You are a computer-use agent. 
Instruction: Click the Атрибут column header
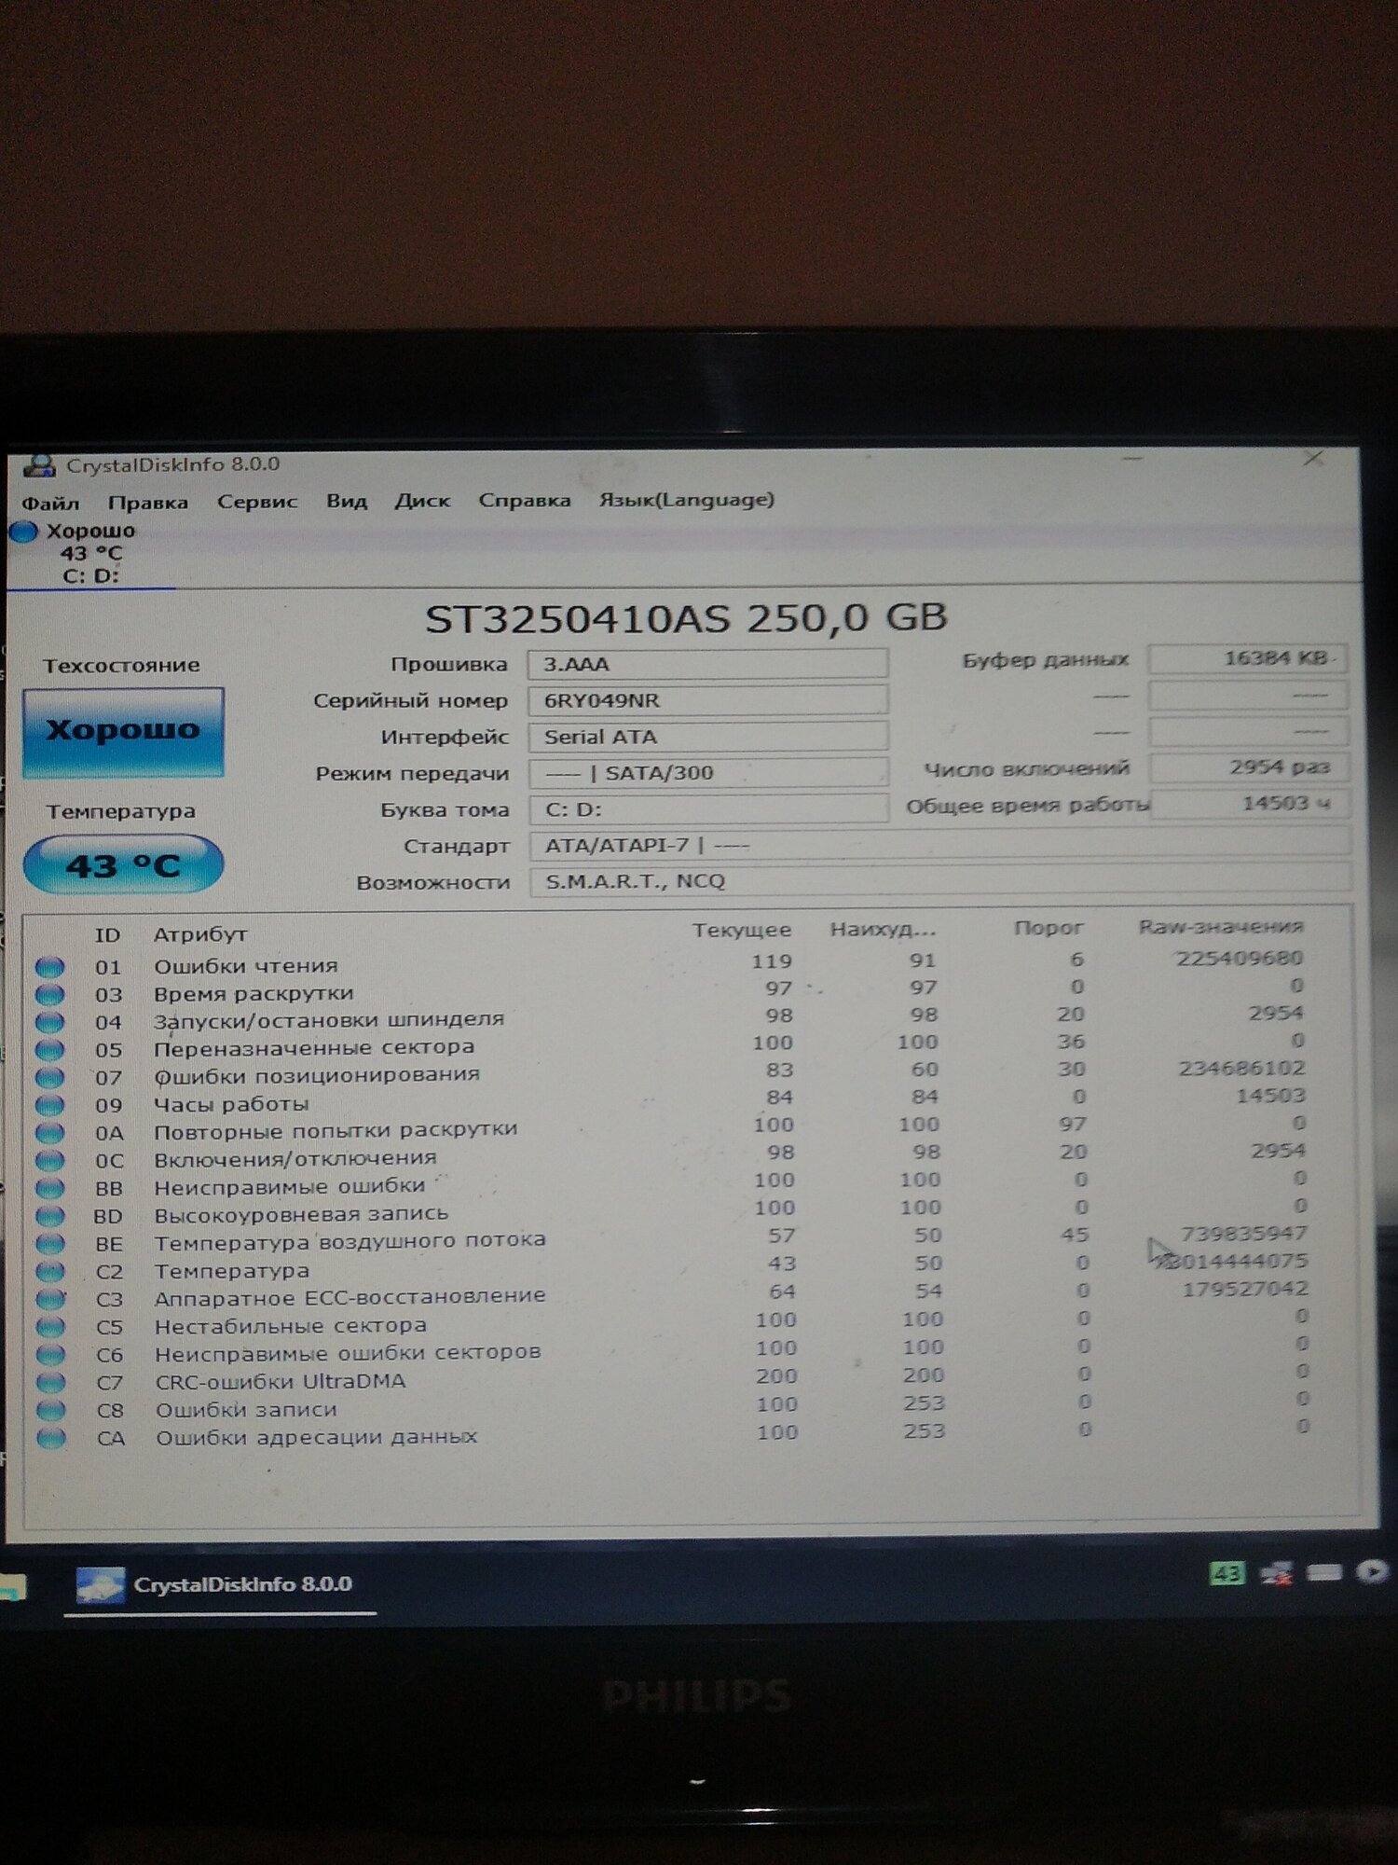click(199, 934)
